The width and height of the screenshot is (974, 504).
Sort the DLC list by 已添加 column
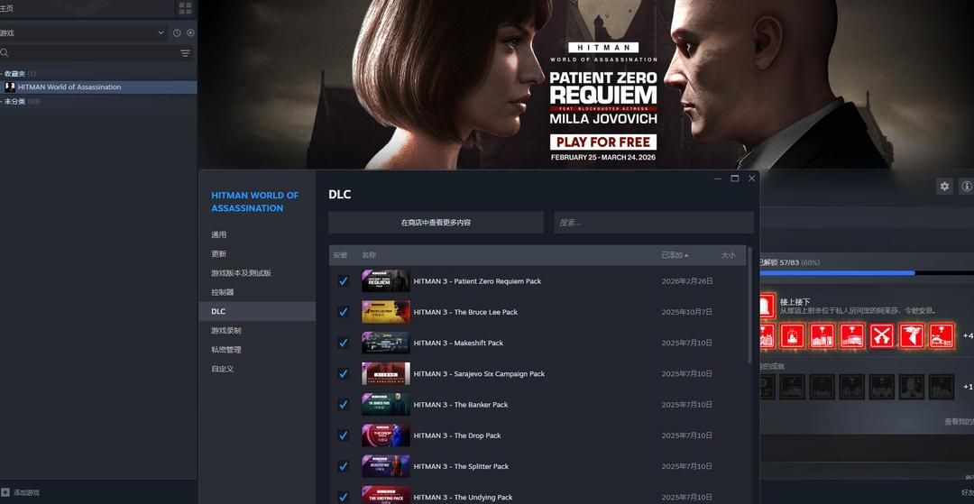(675, 255)
